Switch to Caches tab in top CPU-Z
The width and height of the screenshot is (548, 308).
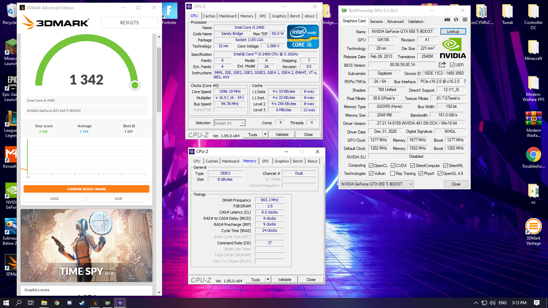(x=209, y=16)
